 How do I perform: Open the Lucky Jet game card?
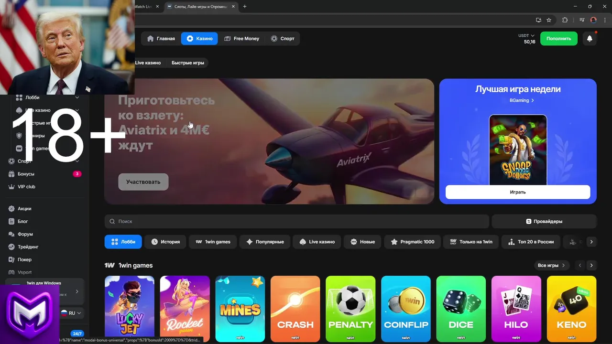pos(130,308)
